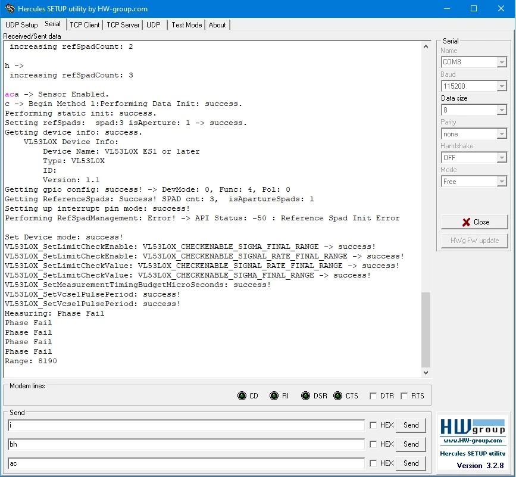Open the TCP Server tab

tap(123, 24)
